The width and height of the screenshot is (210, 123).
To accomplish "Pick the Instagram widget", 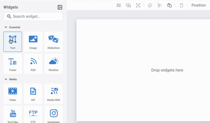I will 54,115.
